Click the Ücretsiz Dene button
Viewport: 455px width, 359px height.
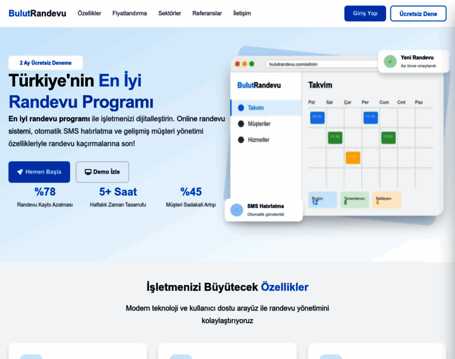(x=418, y=14)
